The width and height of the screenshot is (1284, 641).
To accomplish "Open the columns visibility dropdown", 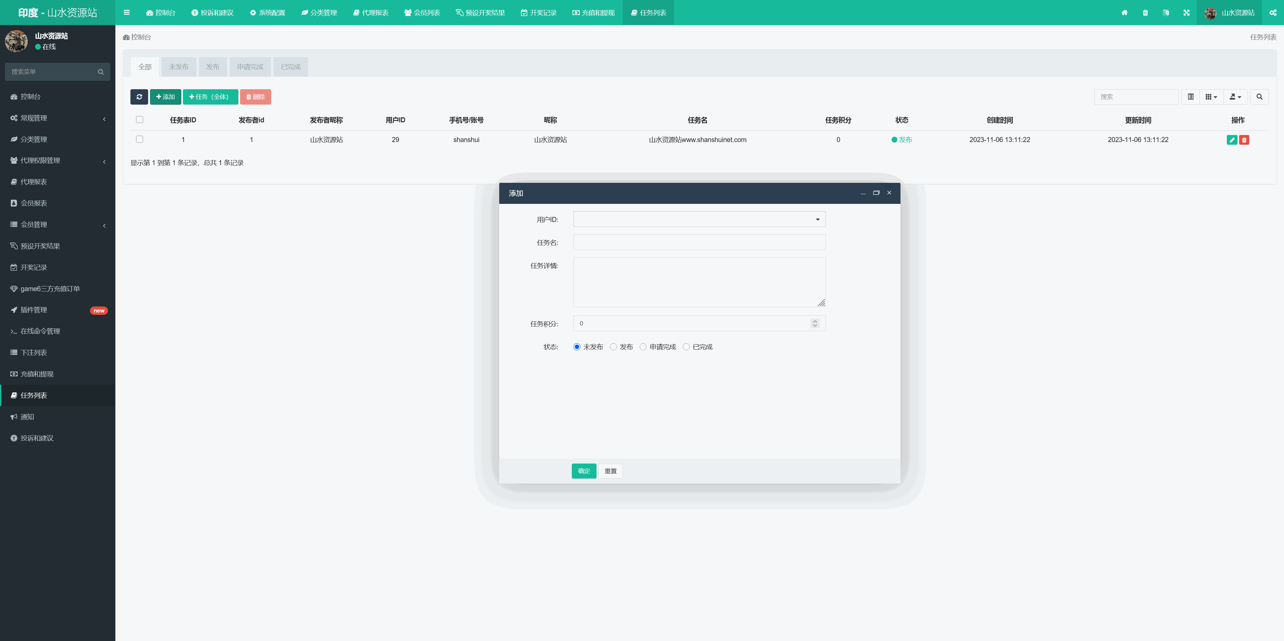I will click(1211, 97).
